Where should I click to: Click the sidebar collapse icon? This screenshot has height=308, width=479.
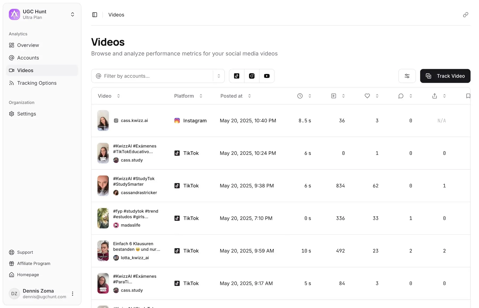coord(95,15)
